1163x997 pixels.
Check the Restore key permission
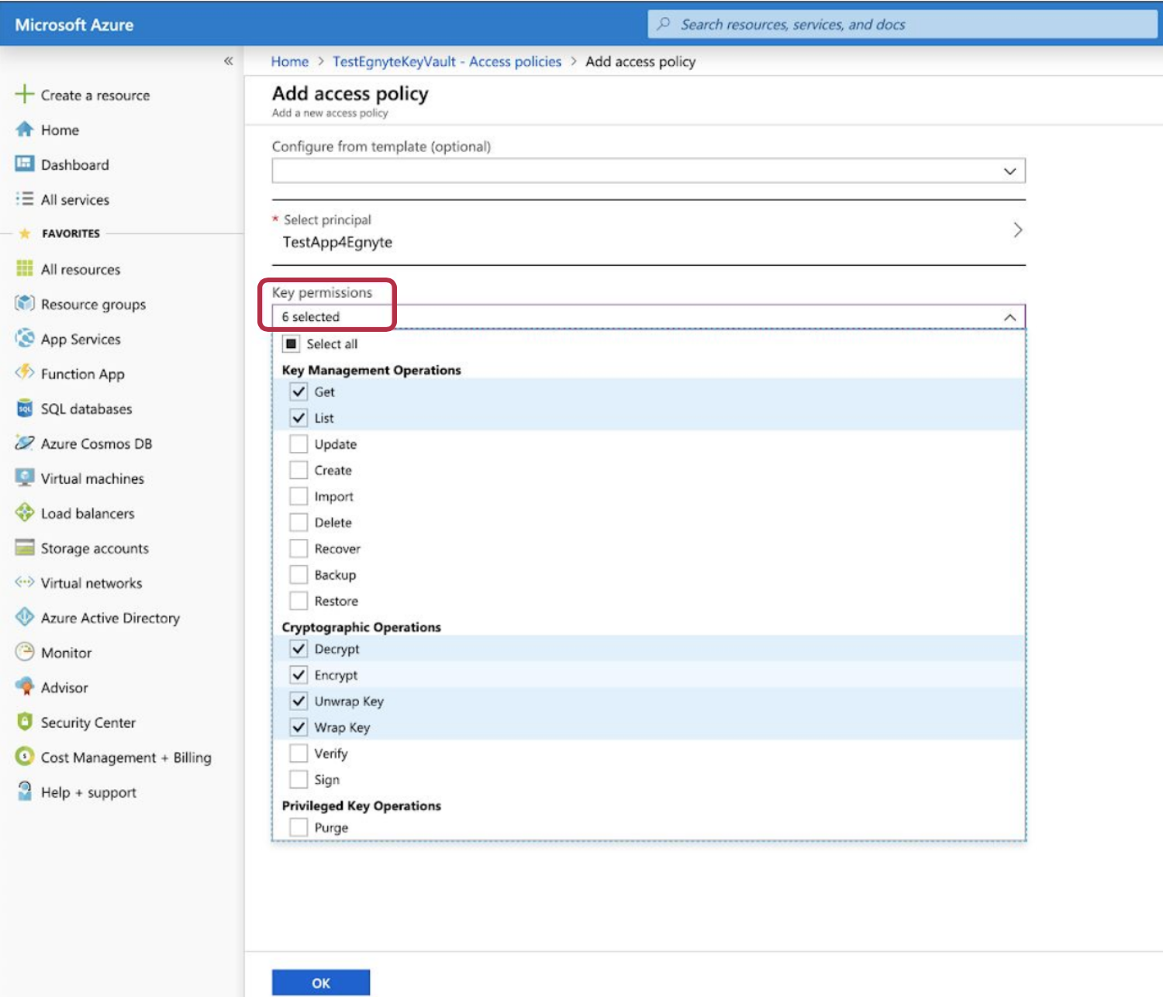299,601
